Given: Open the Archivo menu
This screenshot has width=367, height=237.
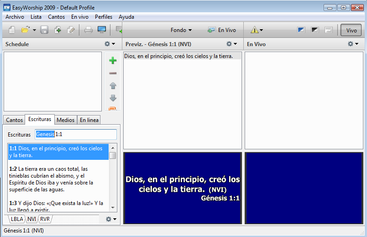Looking at the screenshot, I should pyautogui.click(x=15, y=17).
